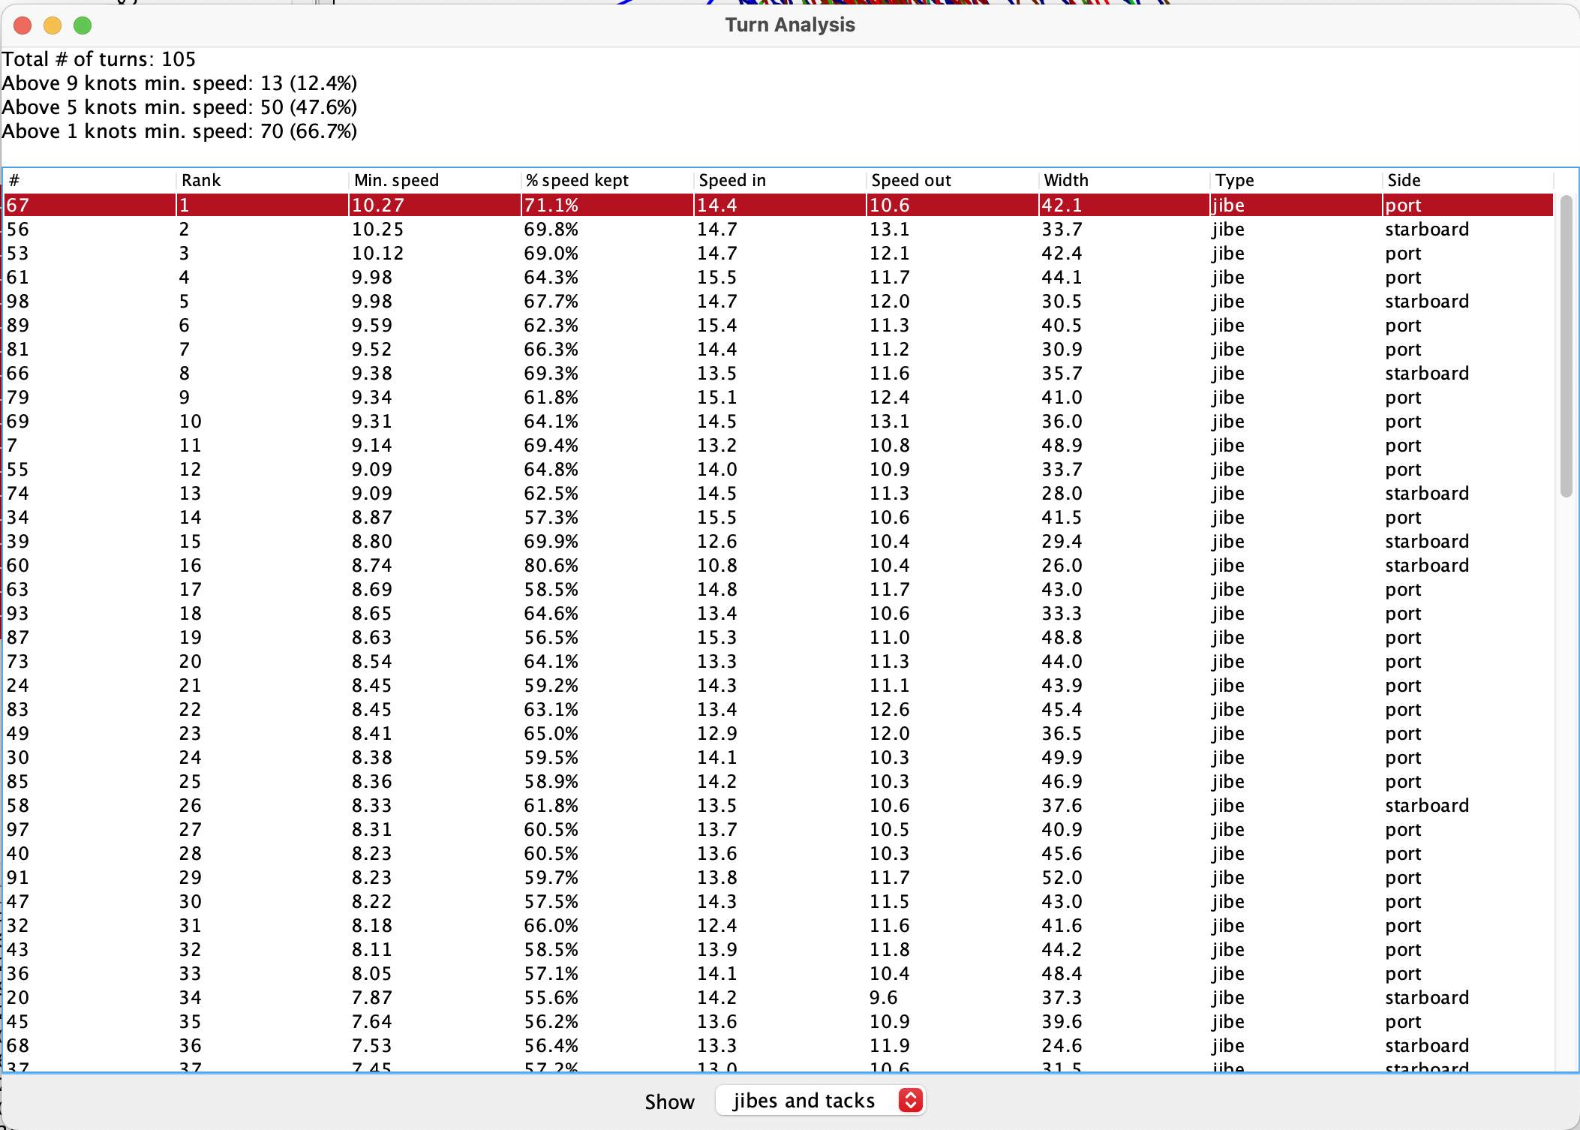Click the Speed out column header
The width and height of the screenshot is (1580, 1130).
coord(911,180)
